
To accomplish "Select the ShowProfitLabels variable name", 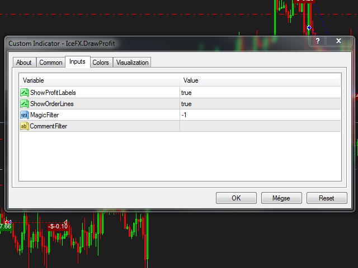I will (x=53, y=93).
